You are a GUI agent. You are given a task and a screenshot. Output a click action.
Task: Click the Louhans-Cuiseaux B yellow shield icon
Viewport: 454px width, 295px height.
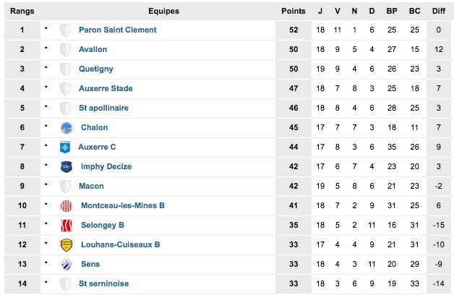pos(67,245)
